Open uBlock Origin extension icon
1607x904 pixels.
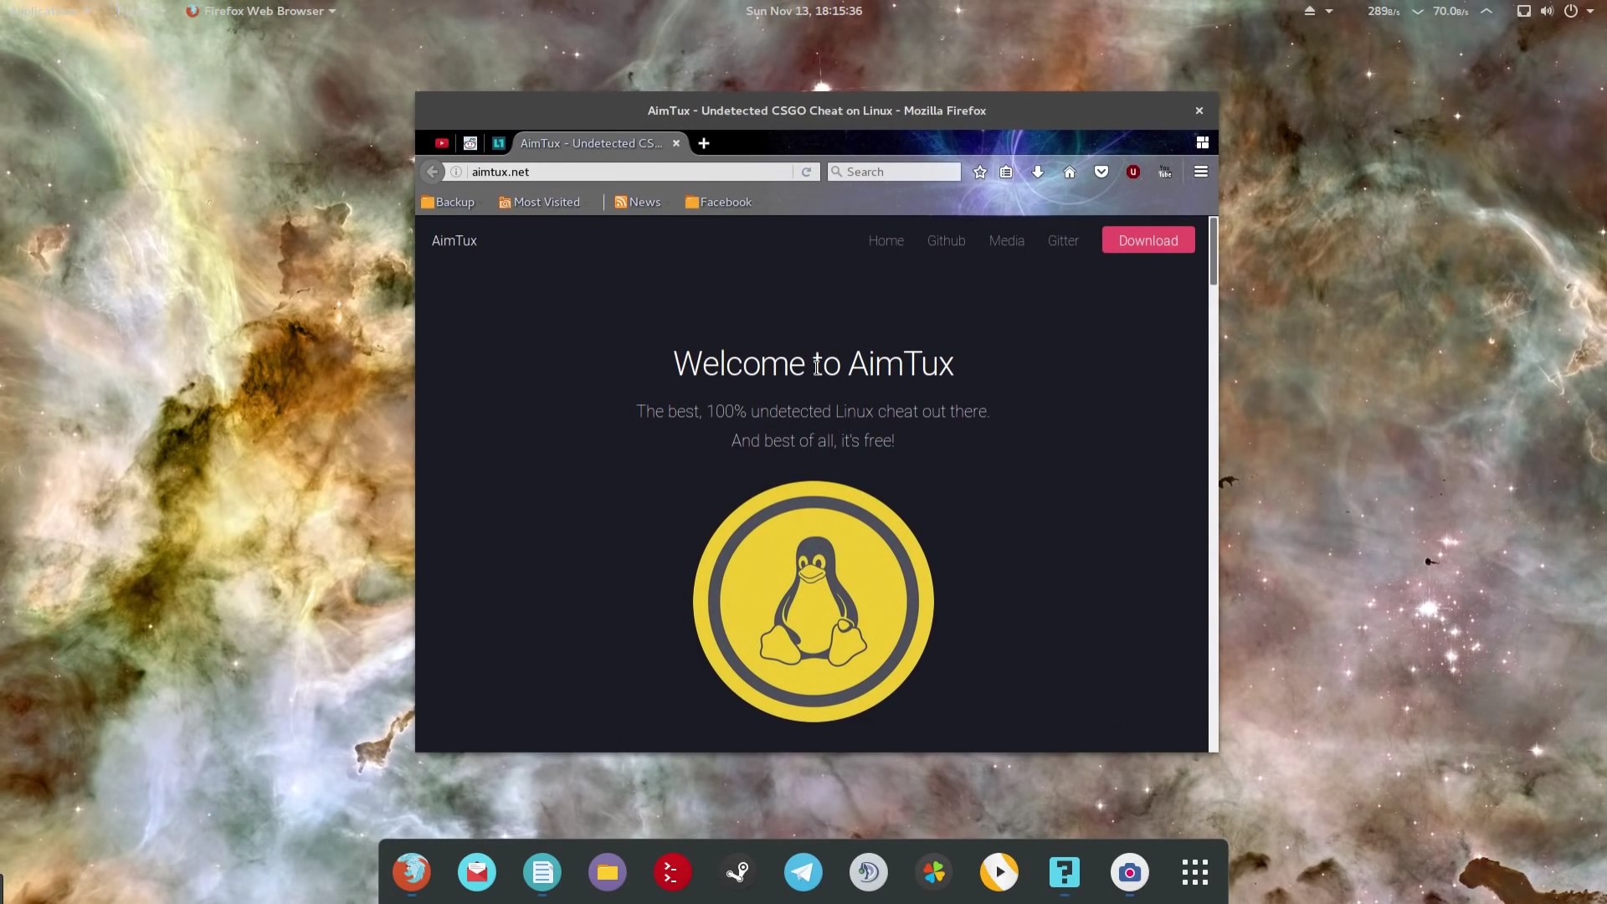coord(1133,172)
